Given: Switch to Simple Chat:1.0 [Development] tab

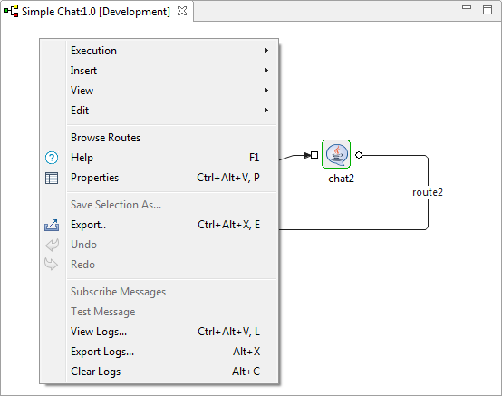Looking at the screenshot, I should pos(96,12).
